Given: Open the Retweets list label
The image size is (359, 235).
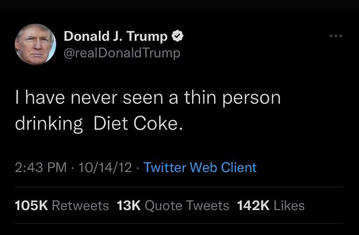Looking at the screenshot, I should coord(80,205).
